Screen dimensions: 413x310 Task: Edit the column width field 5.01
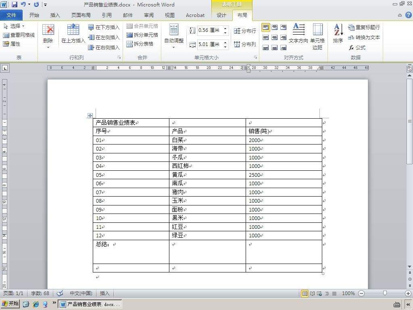(x=210, y=44)
